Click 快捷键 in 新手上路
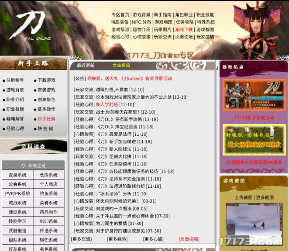Screen dimensions: 289x251 [x=45, y=128]
